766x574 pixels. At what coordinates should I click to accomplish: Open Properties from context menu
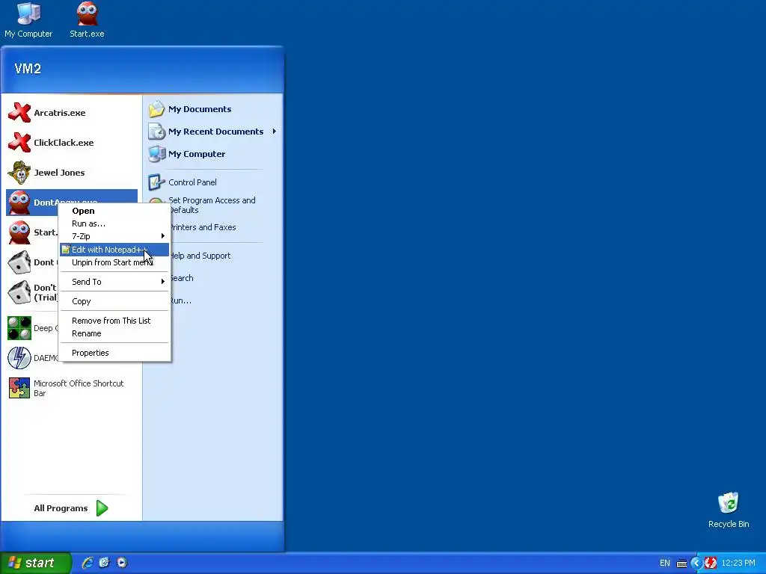tap(114, 353)
